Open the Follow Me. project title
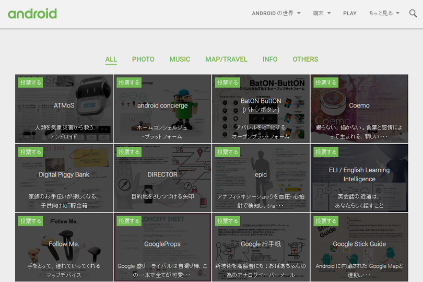This screenshot has height=282, width=423. tap(64, 244)
